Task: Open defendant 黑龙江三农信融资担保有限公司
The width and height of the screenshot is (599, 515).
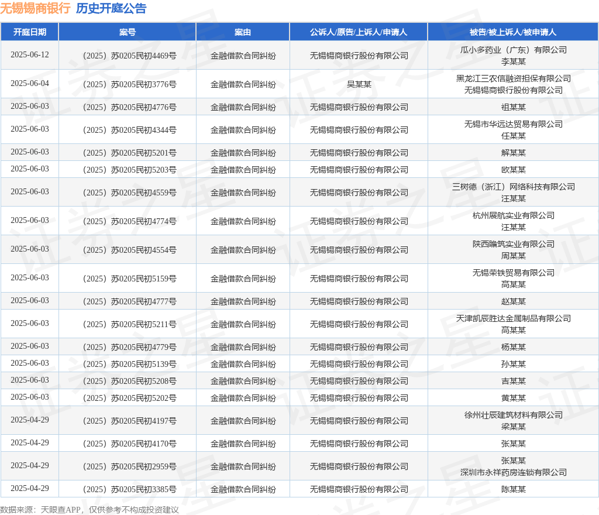Action: 513,78
